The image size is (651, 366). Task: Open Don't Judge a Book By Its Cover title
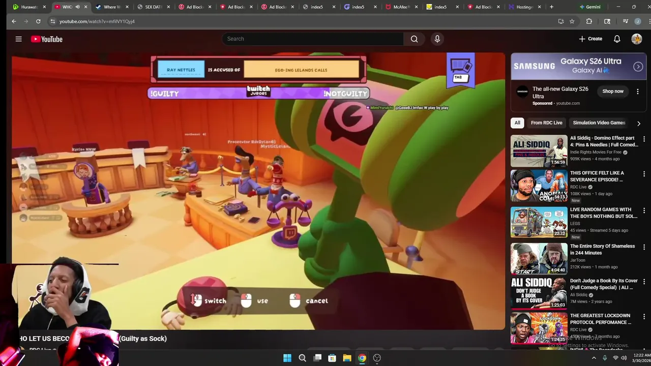604,284
